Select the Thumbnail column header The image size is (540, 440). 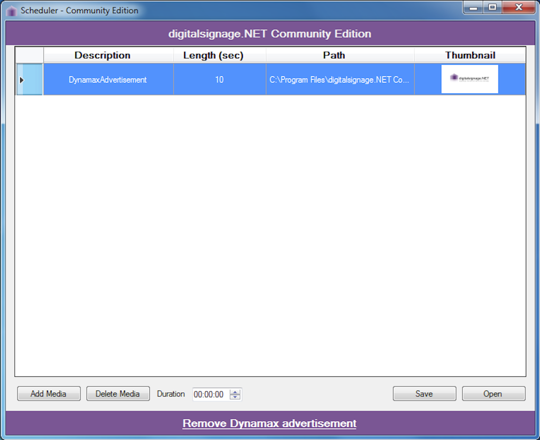pyautogui.click(x=470, y=55)
